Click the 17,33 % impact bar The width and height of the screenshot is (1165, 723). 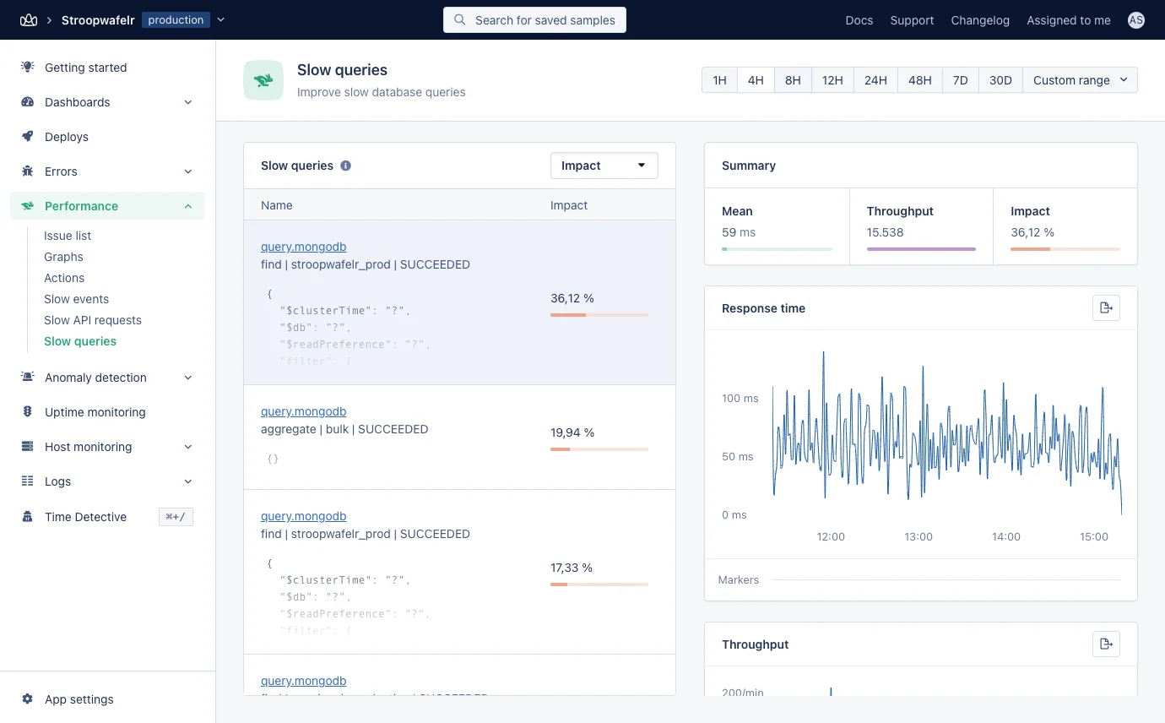coord(599,584)
